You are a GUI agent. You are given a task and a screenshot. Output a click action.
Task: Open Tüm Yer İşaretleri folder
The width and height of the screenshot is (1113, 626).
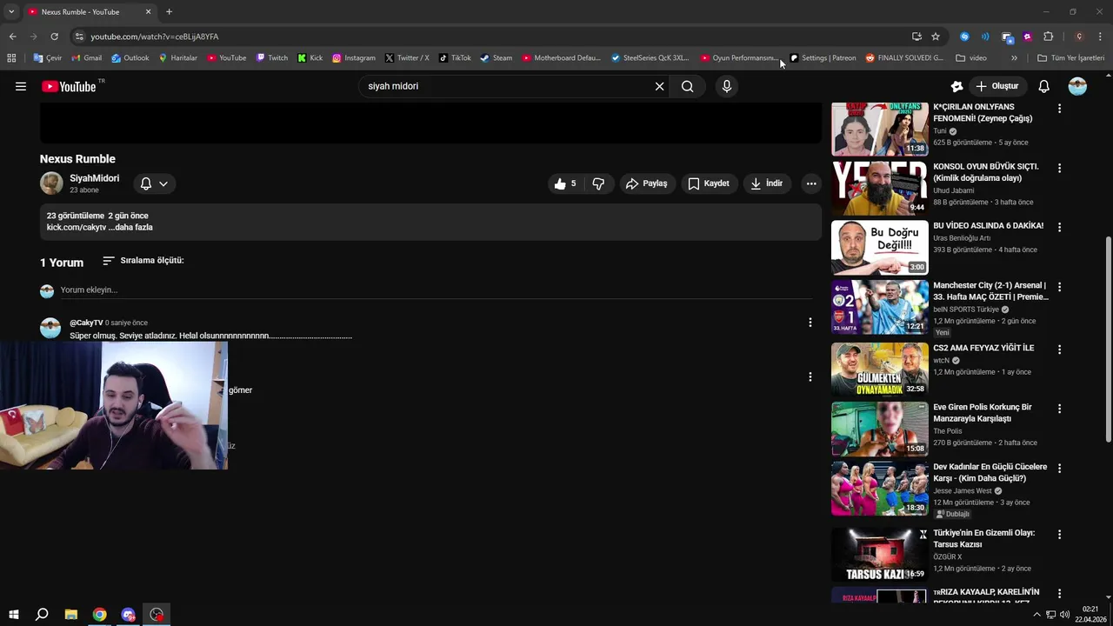coord(1071,58)
